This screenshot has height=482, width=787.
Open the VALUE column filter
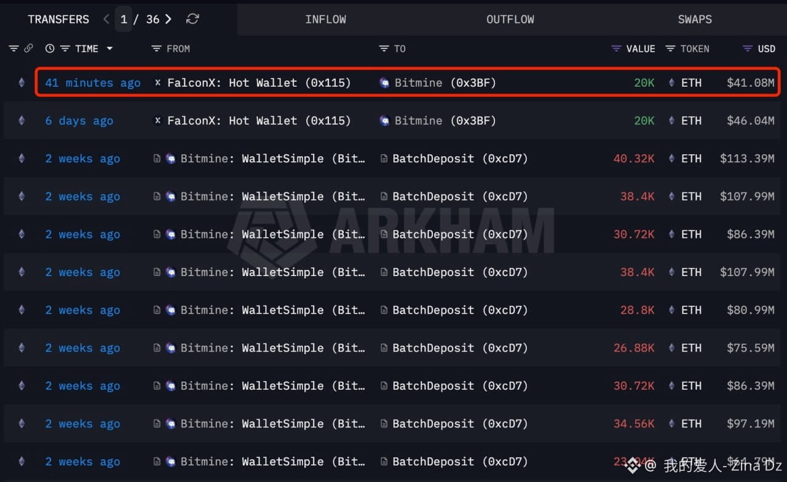(616, 49)
